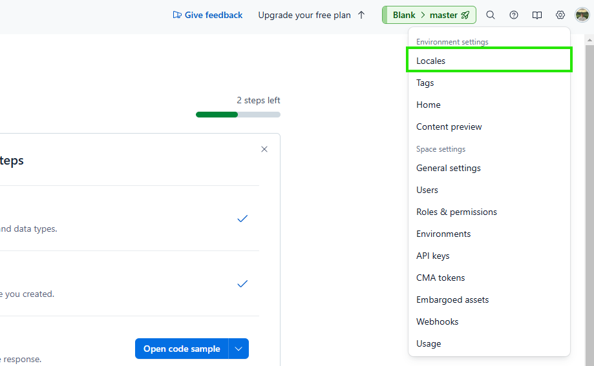
Task: Click the Give feedback link
Action: pos(207,15)
